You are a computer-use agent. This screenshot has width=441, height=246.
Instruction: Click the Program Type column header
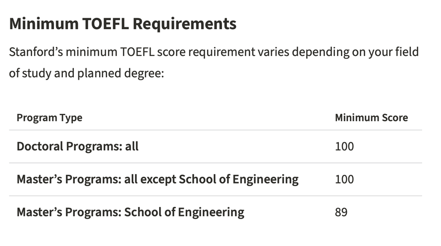(x=50, y=118)
